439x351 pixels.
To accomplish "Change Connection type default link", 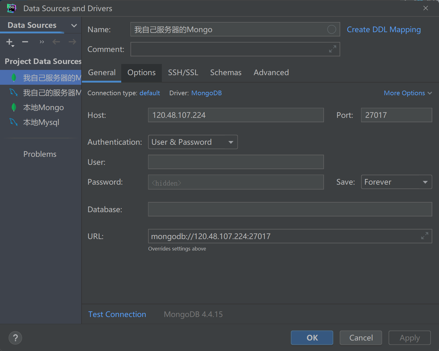I will pyautogui.click(x=150, y=93).
